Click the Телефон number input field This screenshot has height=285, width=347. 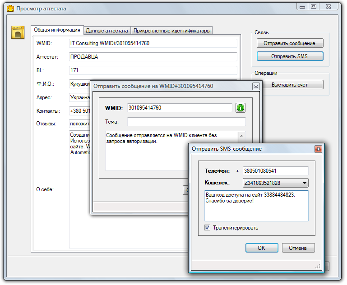click(x=275, y=171)
